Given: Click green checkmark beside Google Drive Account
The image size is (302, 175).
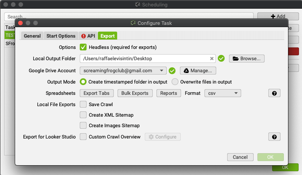Looking at the screenshot, I should (x=172, y=70).
